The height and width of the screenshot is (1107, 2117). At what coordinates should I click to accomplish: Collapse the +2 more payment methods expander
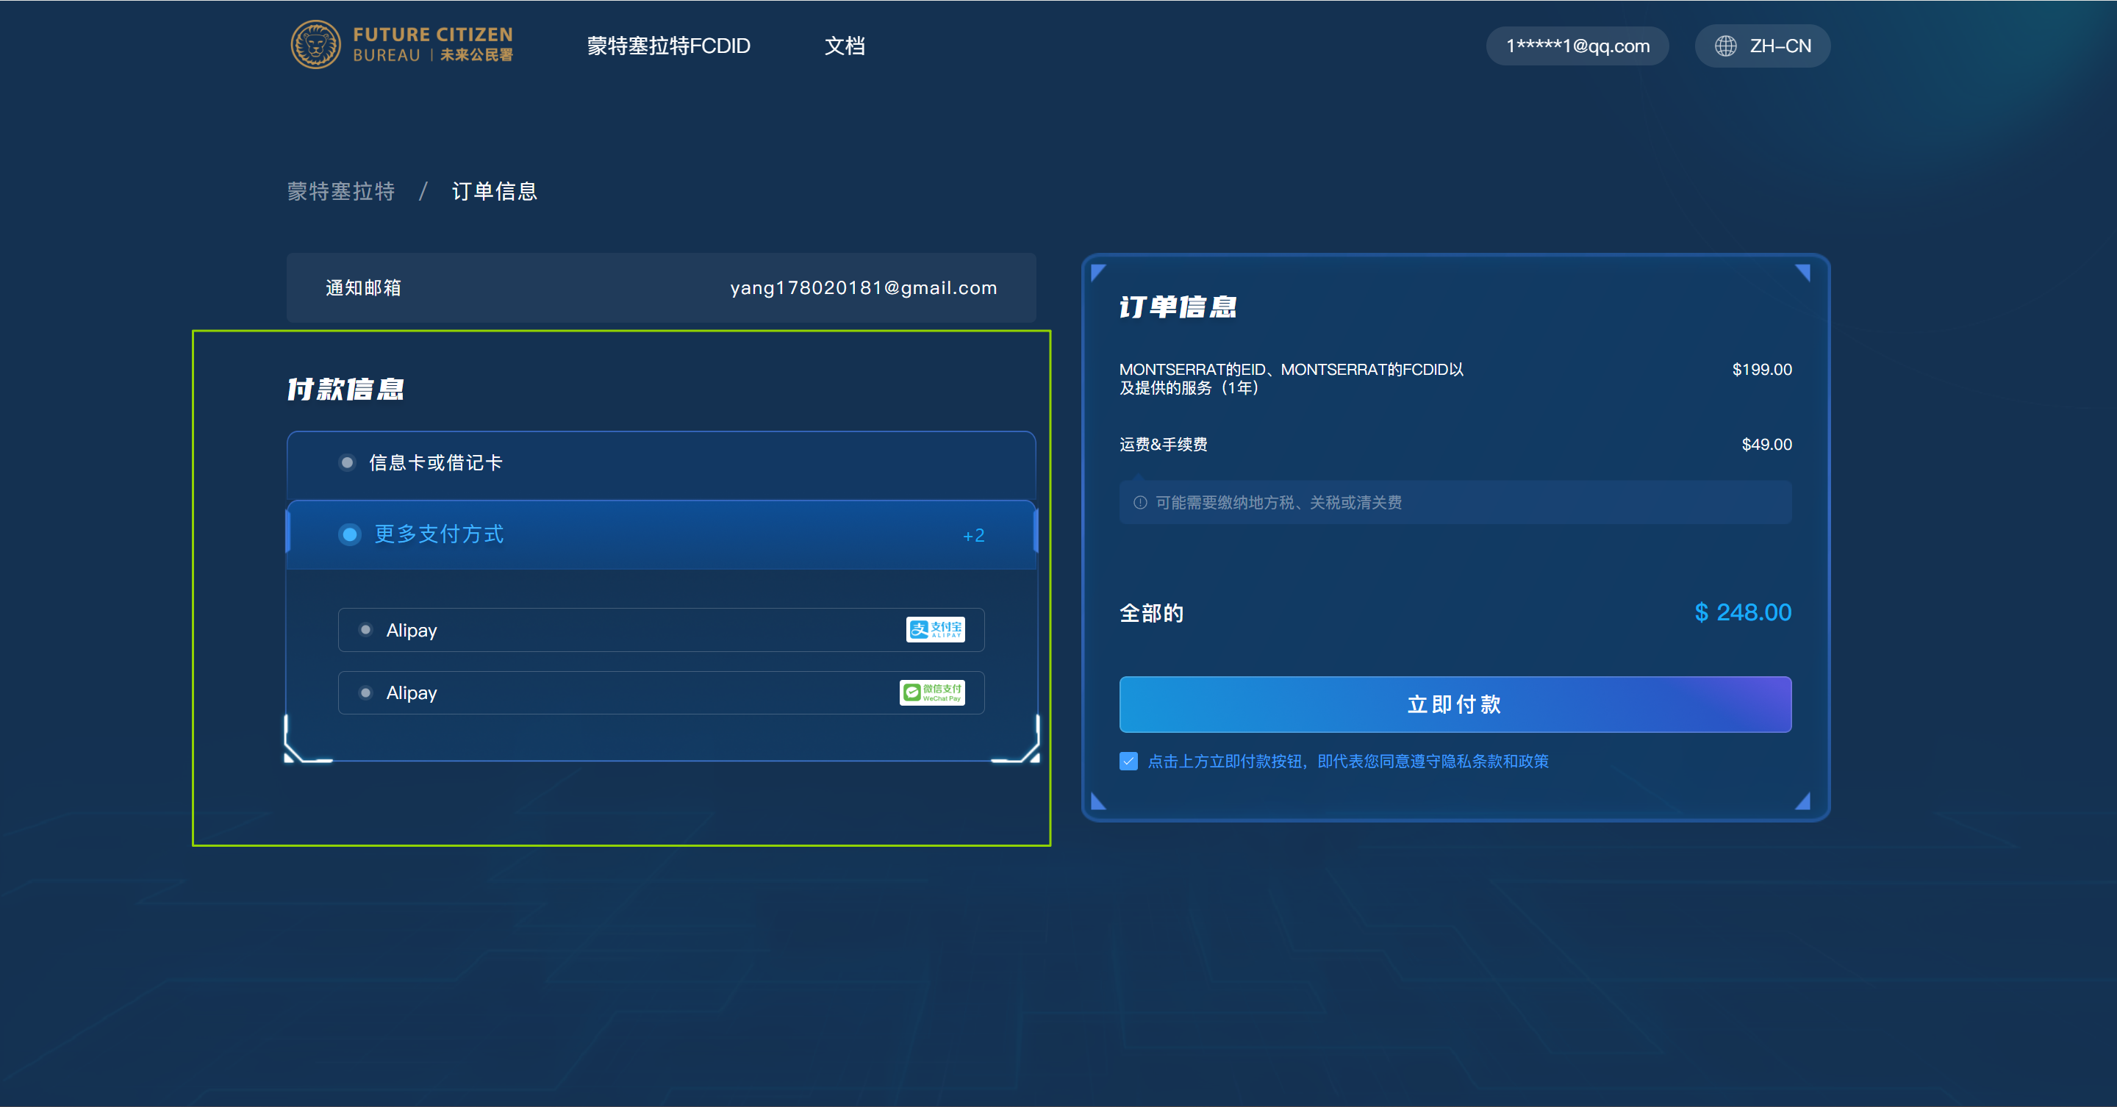coord(973,535)
